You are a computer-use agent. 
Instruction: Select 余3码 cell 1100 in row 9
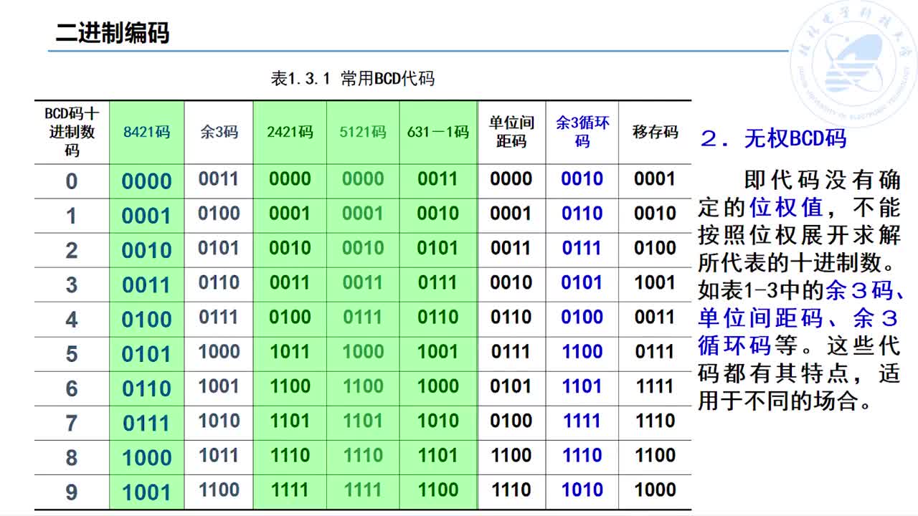point(219,490)
